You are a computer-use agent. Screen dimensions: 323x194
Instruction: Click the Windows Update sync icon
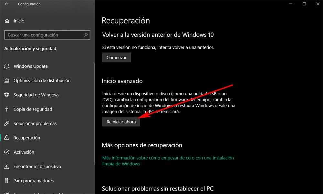click(6, 66)
